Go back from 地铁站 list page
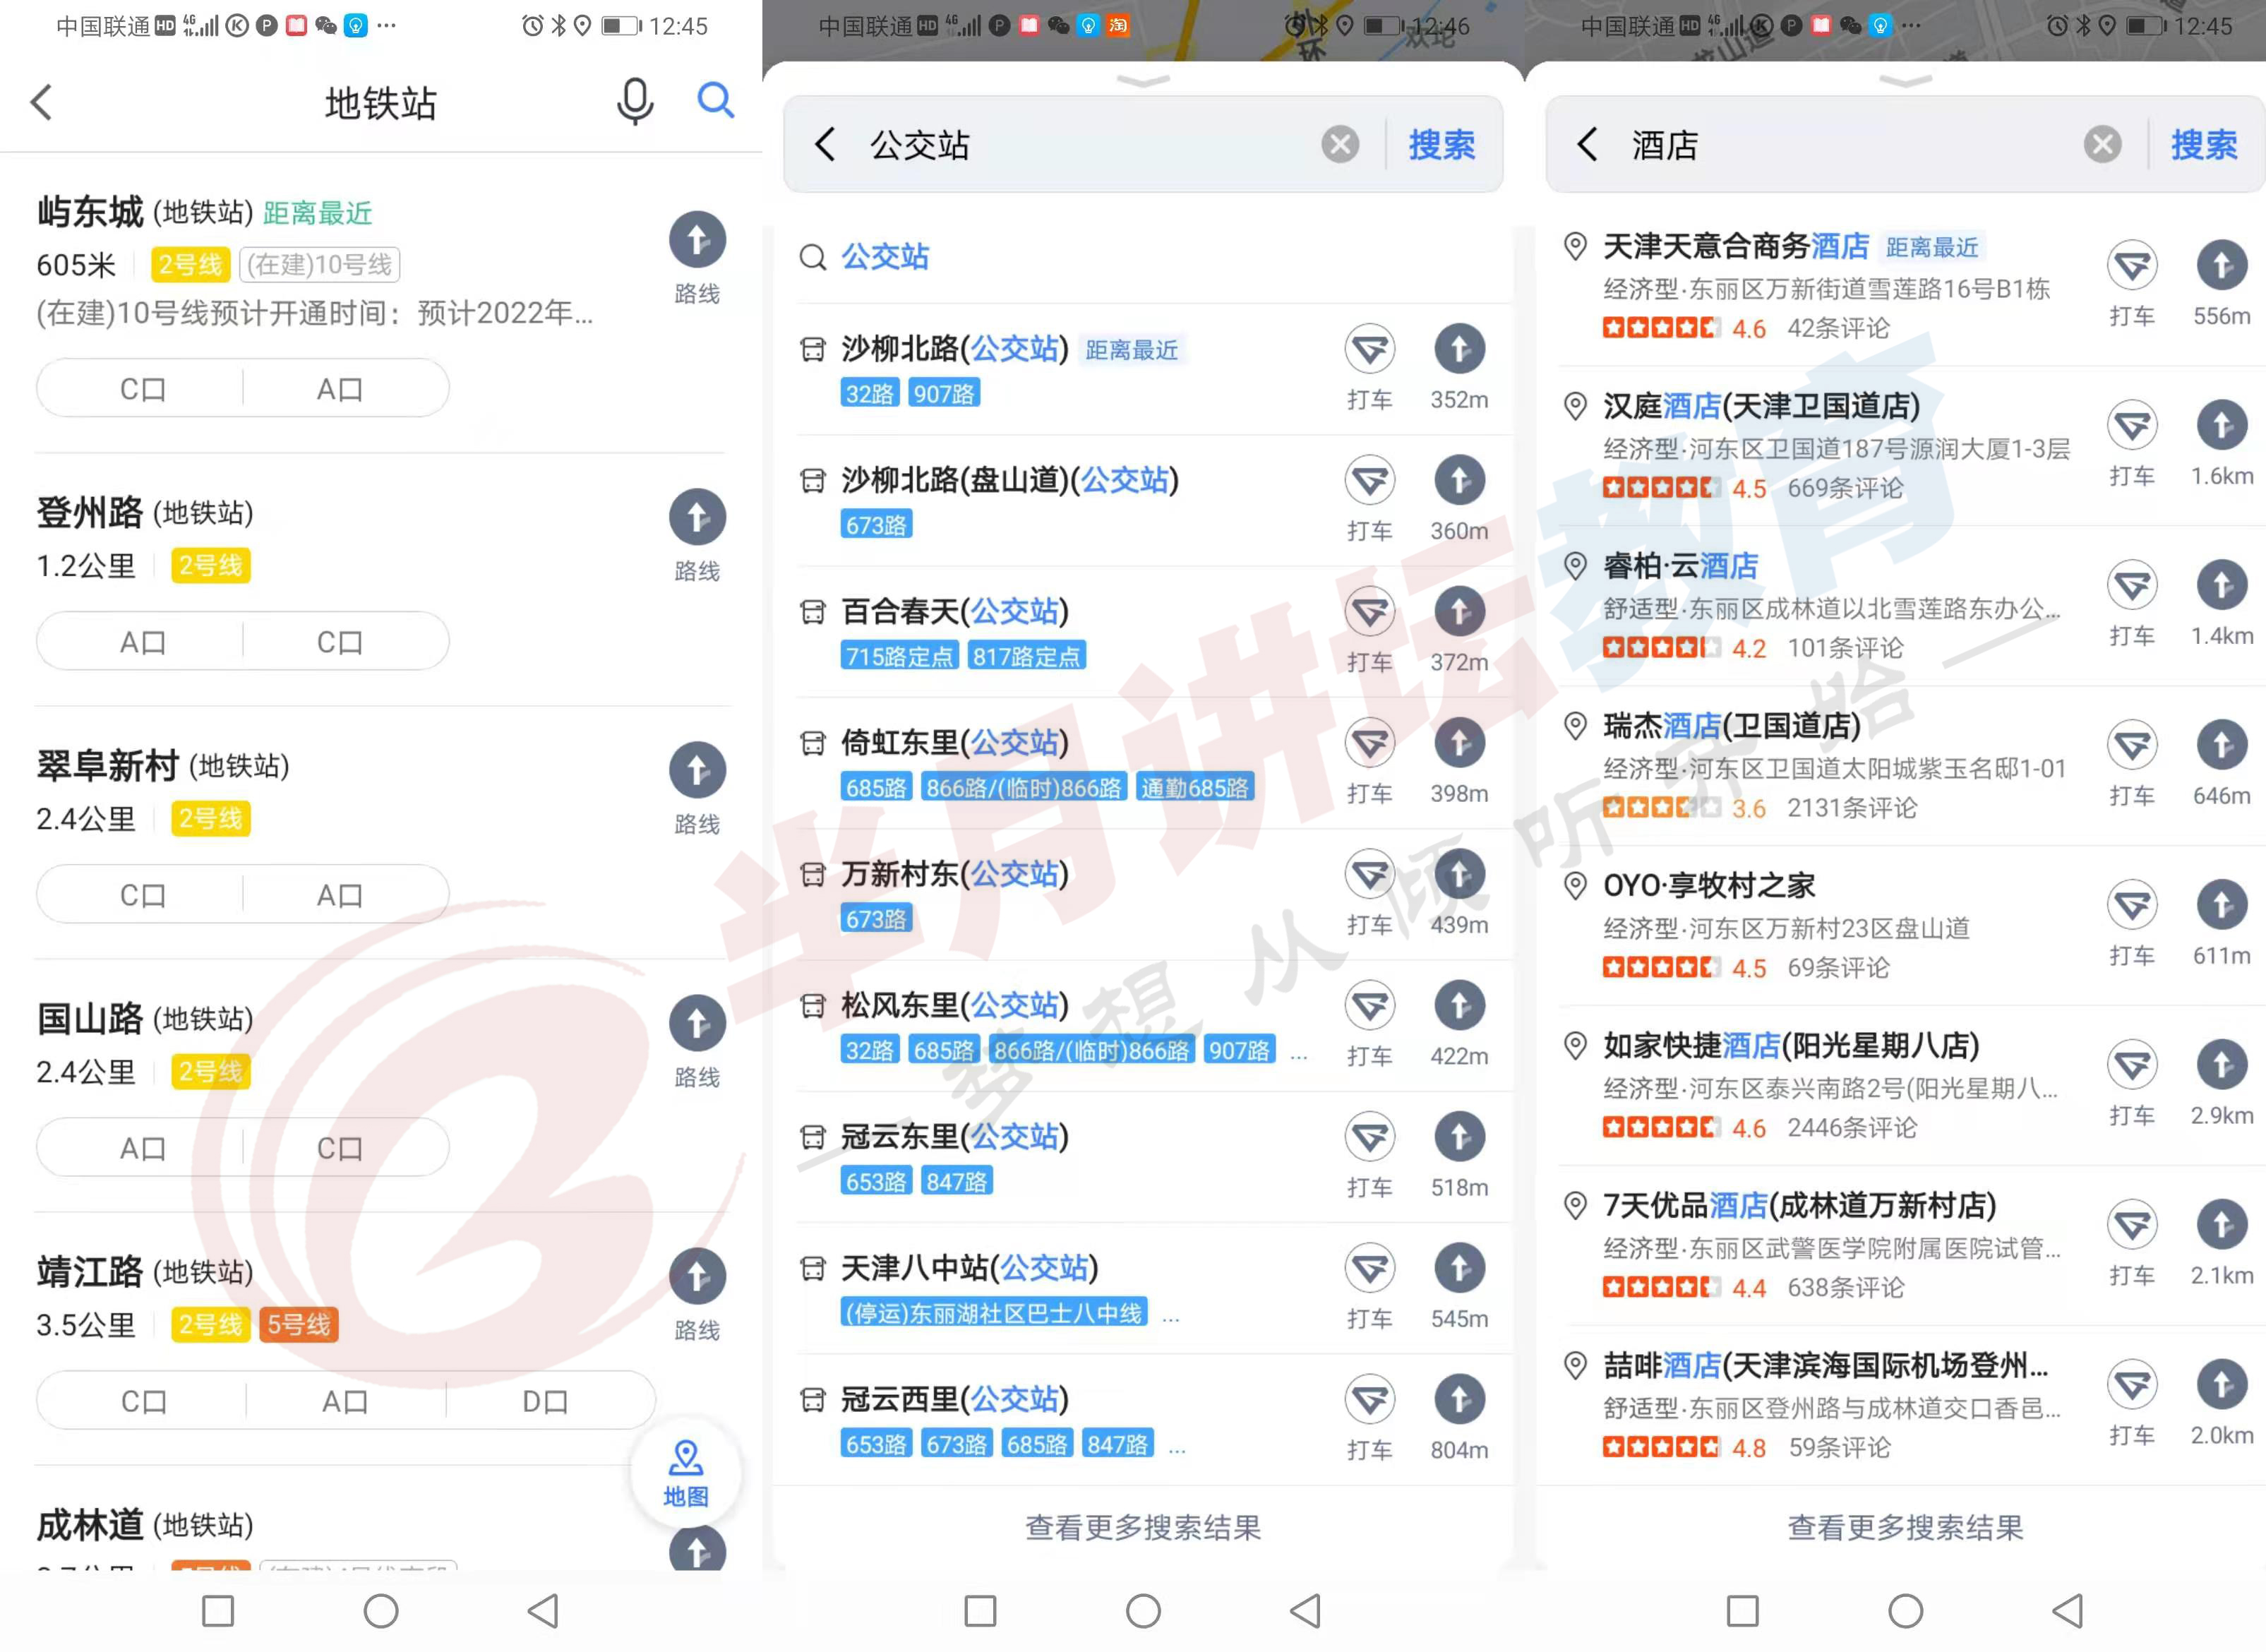 (42, 102)
